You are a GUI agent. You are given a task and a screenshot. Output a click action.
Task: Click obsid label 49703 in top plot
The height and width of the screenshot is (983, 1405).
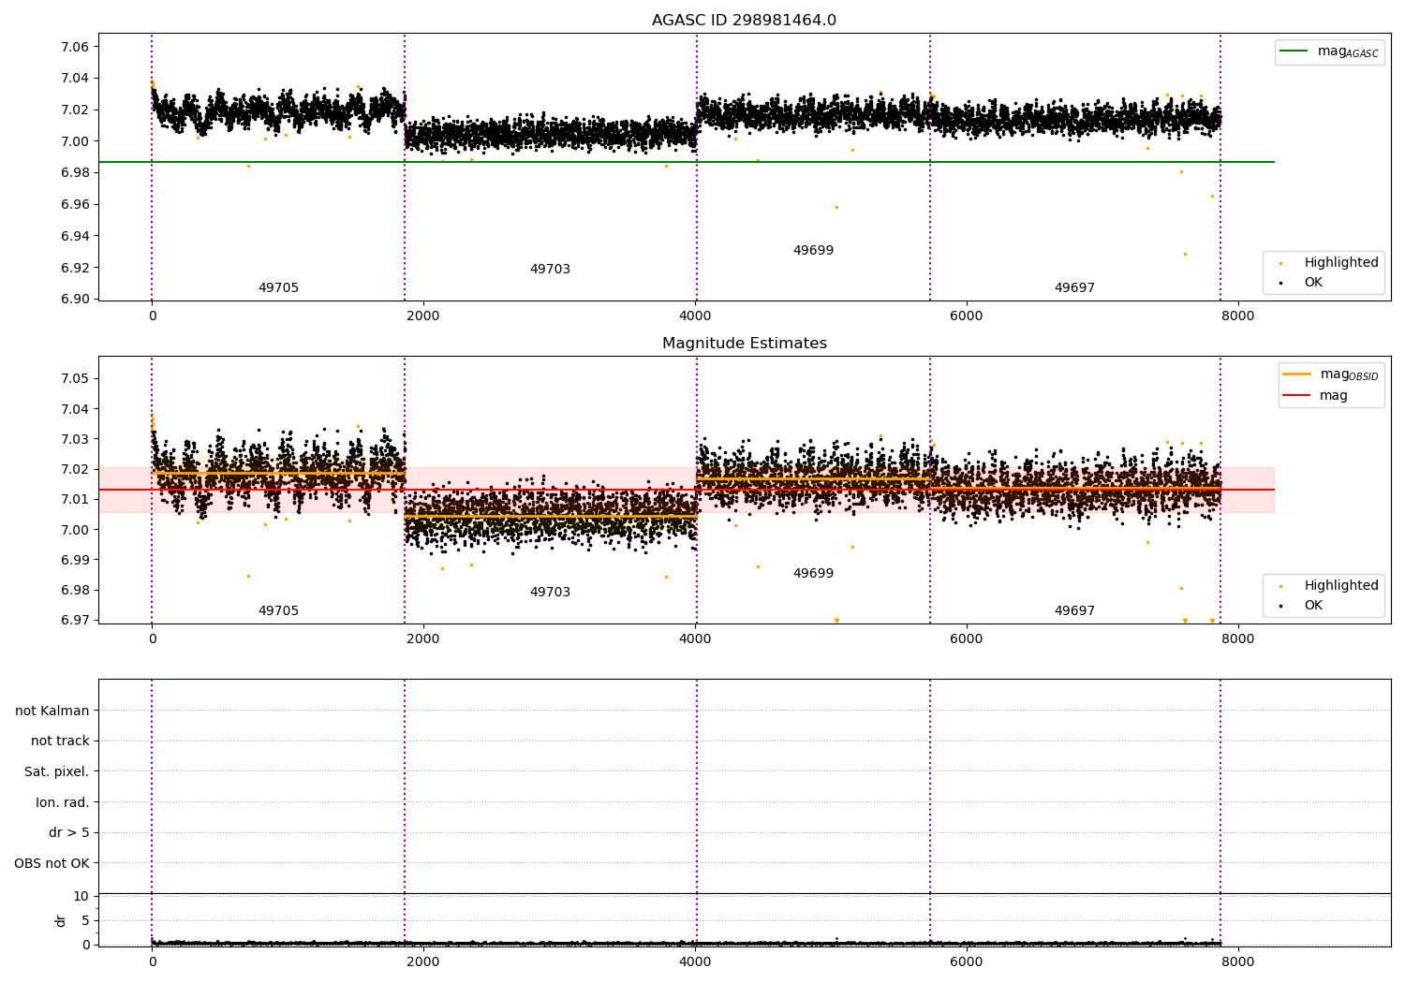coord(550,270)
